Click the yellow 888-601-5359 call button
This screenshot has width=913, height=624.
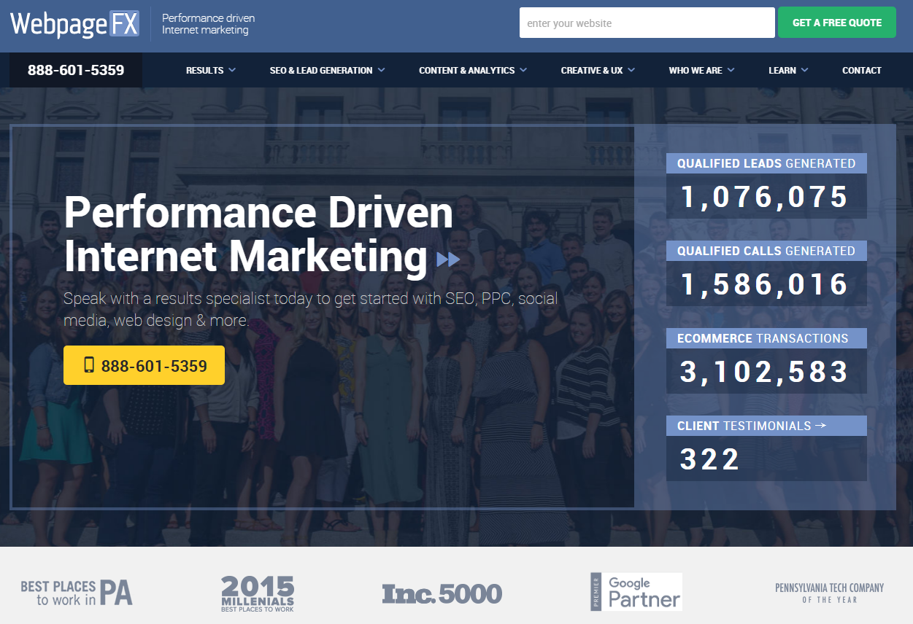click(x=144, y=365)
